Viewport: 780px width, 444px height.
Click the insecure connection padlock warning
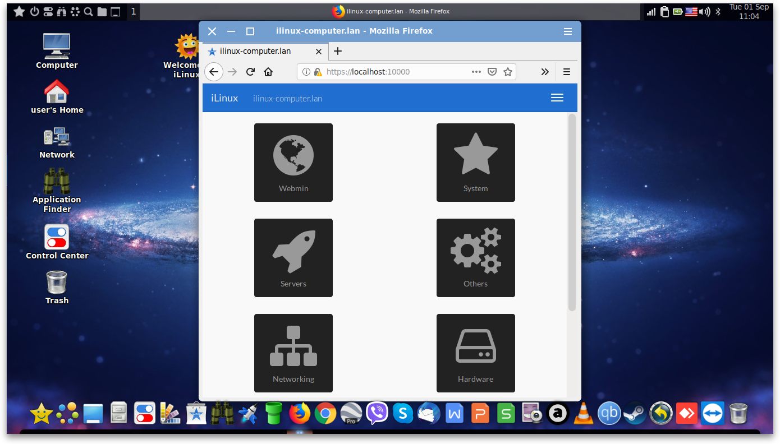coord(318,72)
